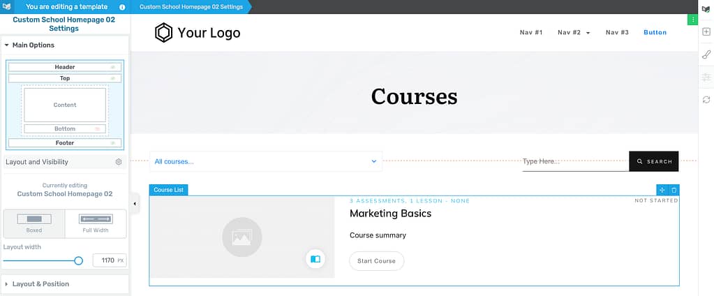Open the Nav #2 submenu arrow
714x296 pixels.
tap(588, 33)
